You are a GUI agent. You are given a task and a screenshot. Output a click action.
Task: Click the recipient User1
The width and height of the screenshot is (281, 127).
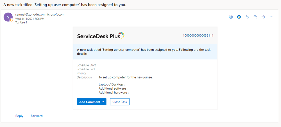23,22
